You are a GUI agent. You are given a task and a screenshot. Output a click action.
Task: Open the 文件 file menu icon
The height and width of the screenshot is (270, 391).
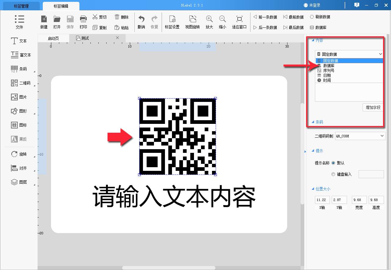point(19,19)
